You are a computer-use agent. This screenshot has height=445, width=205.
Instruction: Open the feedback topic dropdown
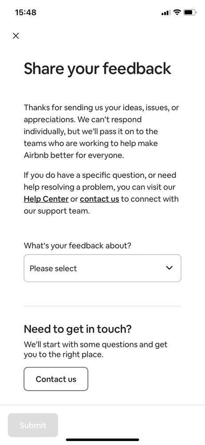[102, 268]
